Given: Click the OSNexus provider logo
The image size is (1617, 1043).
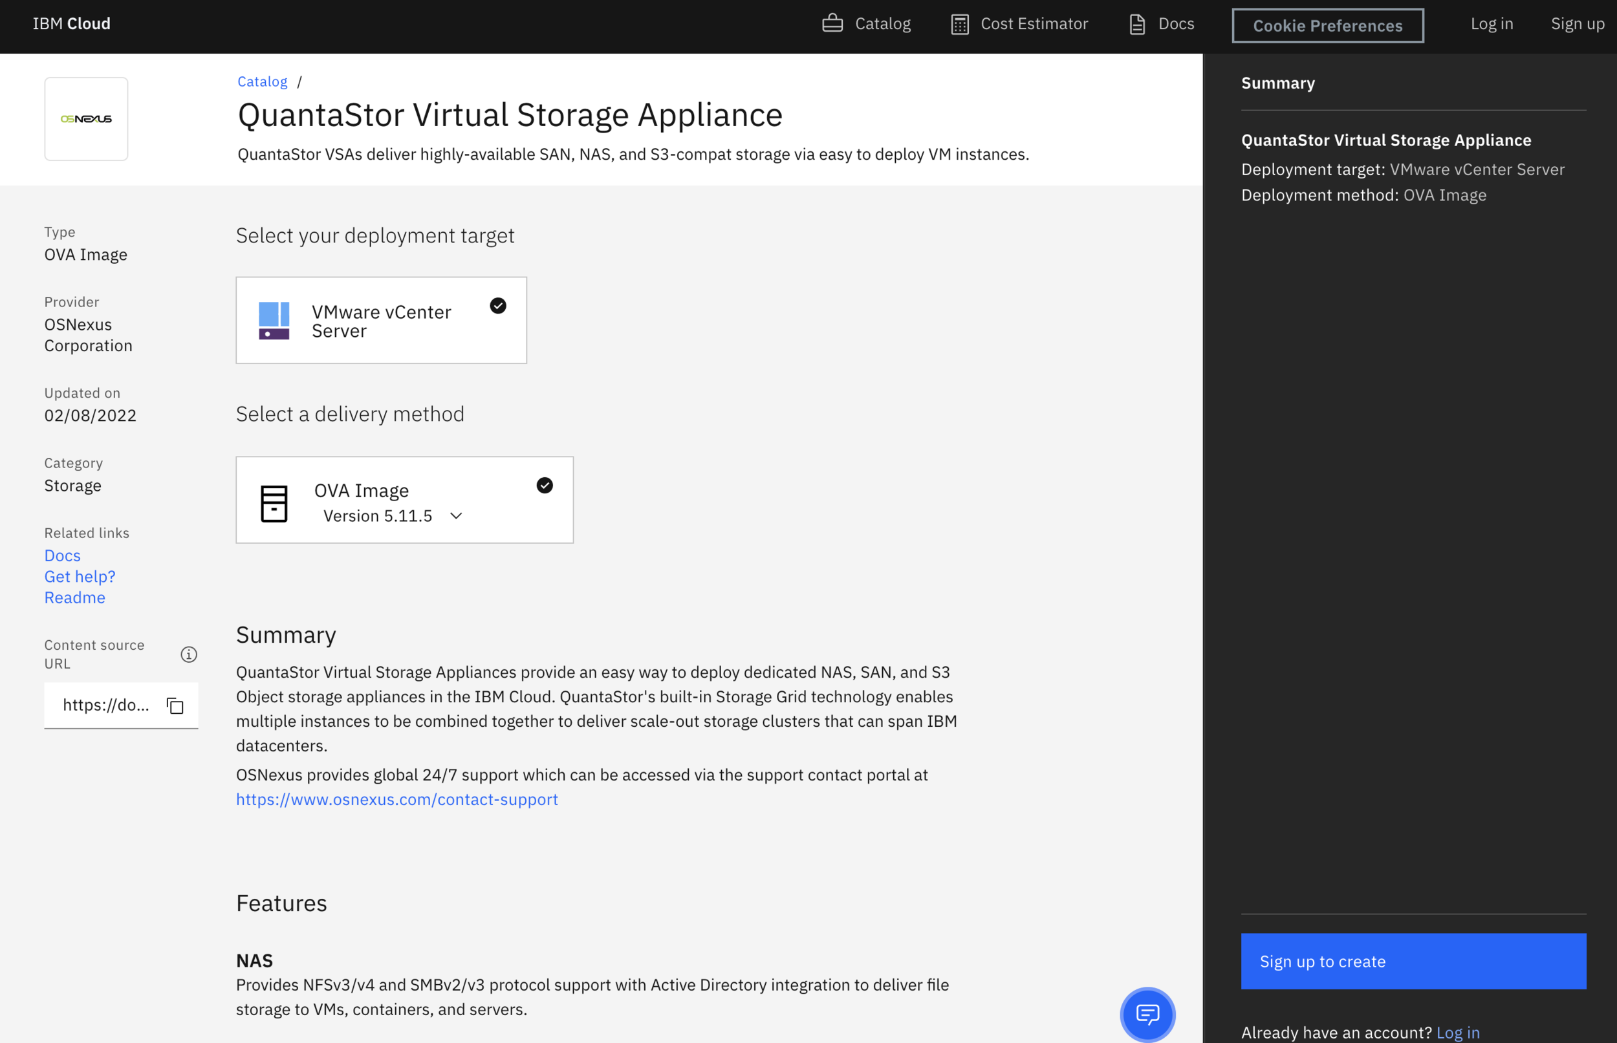Looking at the screenshot, I should click(x=86, y=118).
